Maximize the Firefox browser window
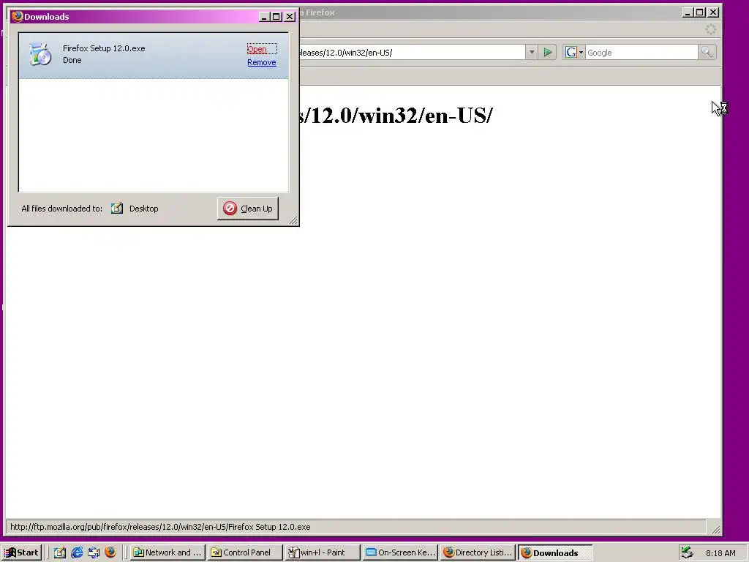Viewport: 749px width, 562px height. click(700, 12)
